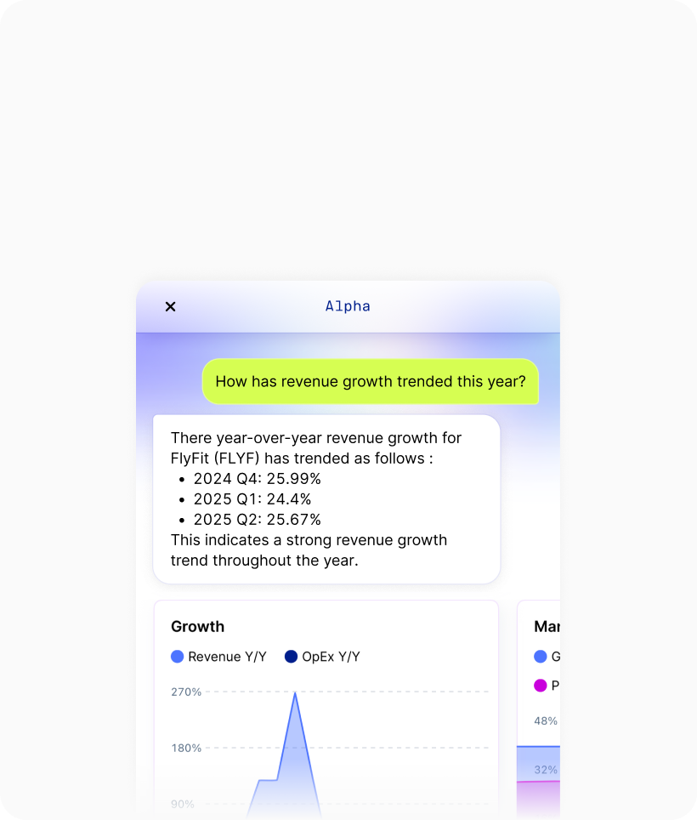
Task: Click the peak of the growth chart
Action: [295, 693]
